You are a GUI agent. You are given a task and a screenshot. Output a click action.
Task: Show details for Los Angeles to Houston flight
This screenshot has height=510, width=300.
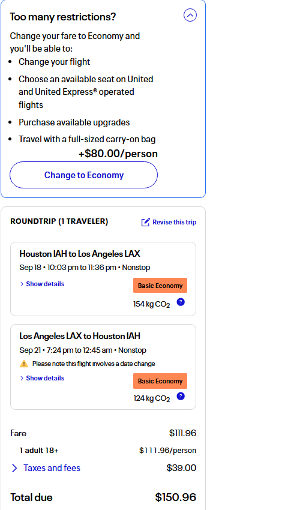coord(42,378)
